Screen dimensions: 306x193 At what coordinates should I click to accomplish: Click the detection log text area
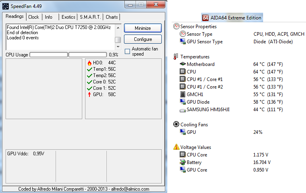point(61,37)
